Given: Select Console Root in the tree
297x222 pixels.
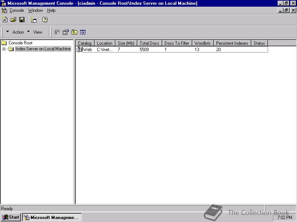Looking at the screenshot, I should coord(20,43).
